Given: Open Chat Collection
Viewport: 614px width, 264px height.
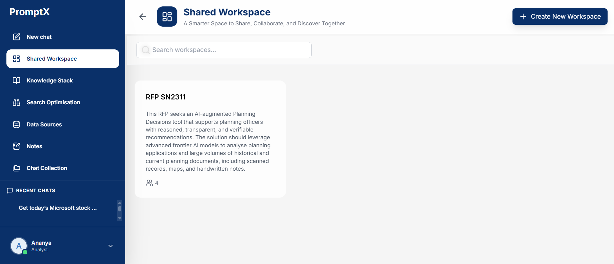Looking at the screenshot, I should 63,168.
